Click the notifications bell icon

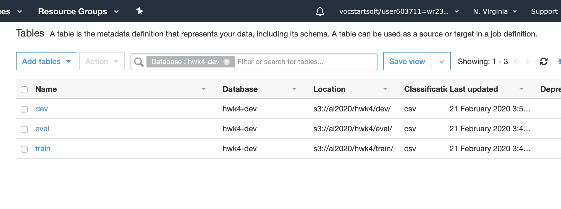[x=320, y=11]
